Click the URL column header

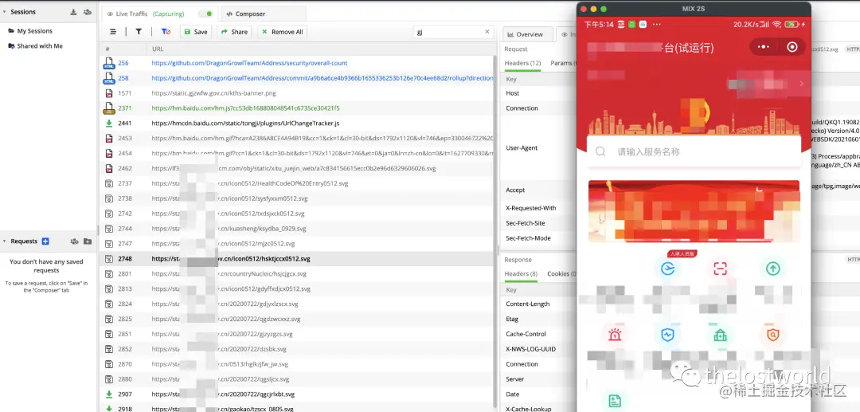pyautogui.click(x=158, y=49)
